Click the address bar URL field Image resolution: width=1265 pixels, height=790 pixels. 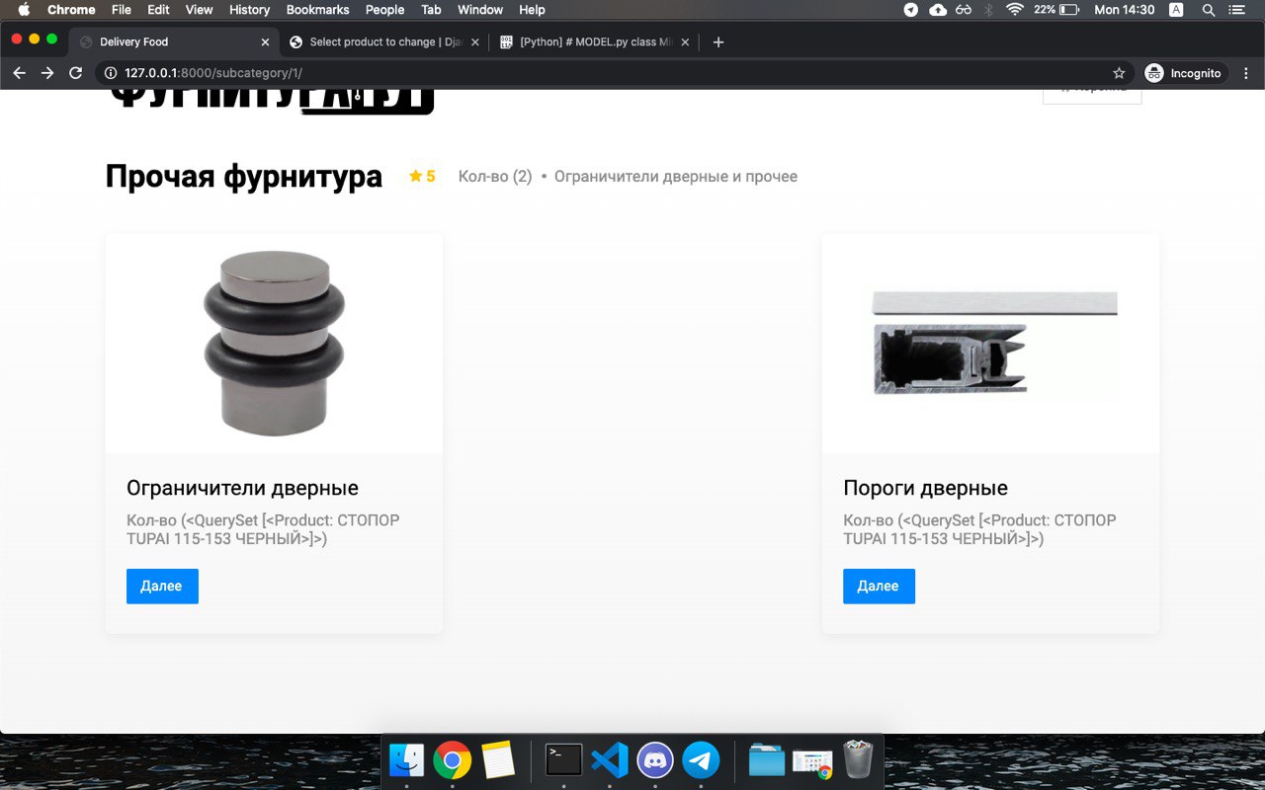(613, 73)
